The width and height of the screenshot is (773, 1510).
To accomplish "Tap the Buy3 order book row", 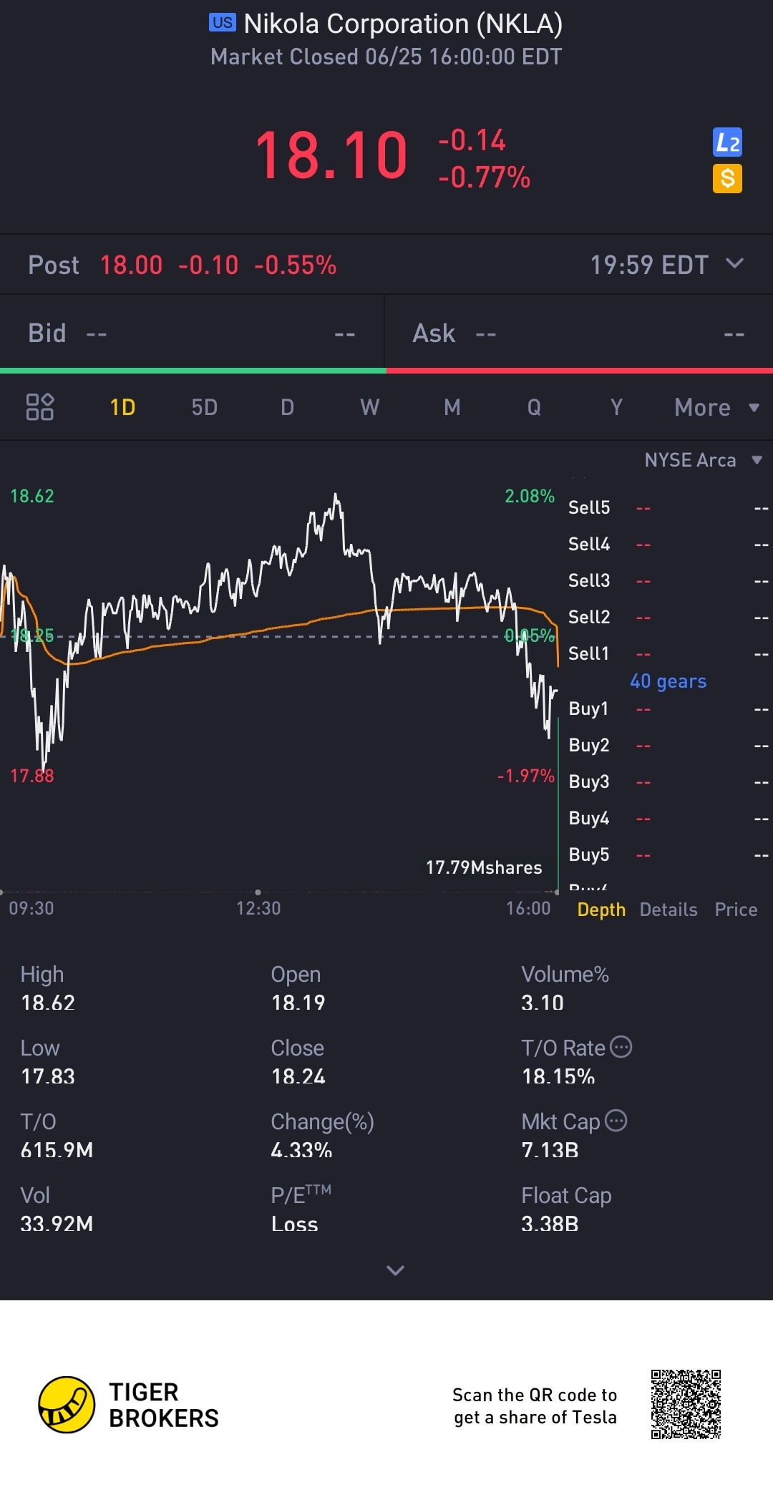I will [669, 781].
